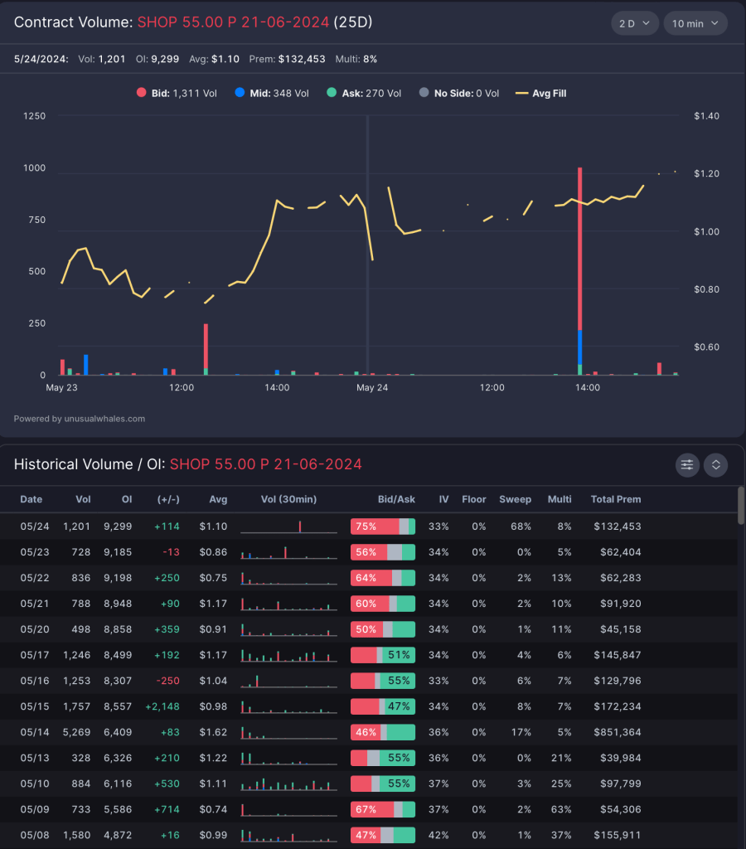Open the 10 min interval dropdown
The width and height of the screenshot is (746, 849).
click(695, 23)
